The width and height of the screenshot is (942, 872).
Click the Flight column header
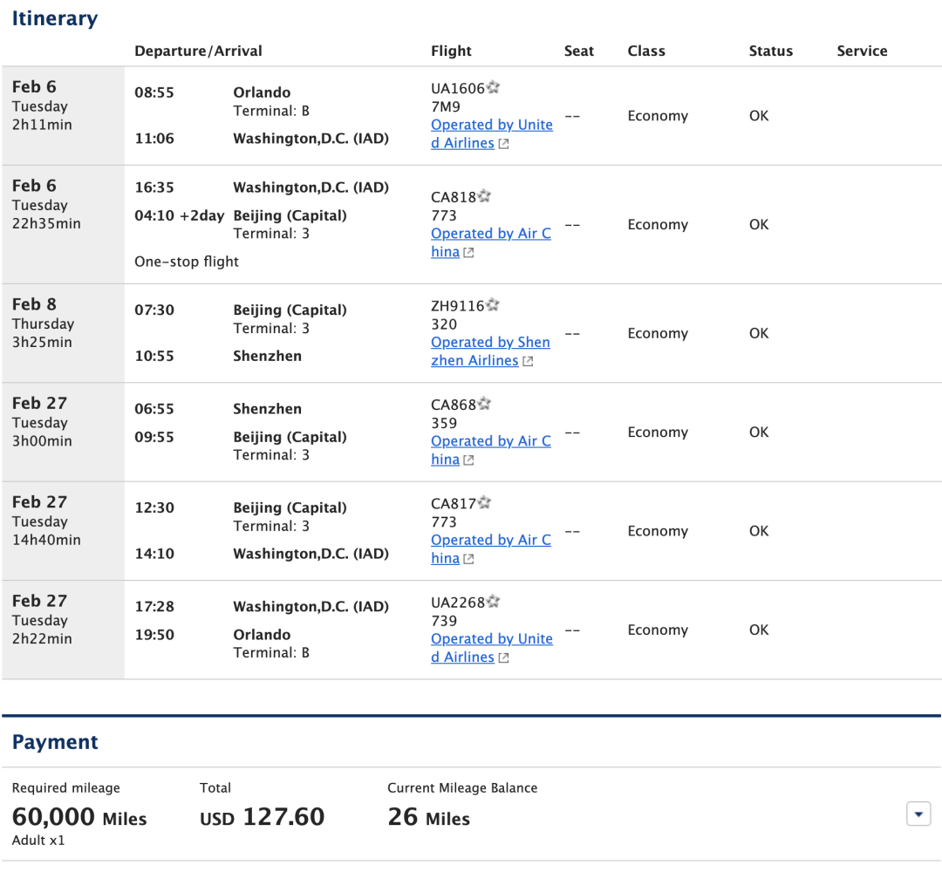point(451,51)
